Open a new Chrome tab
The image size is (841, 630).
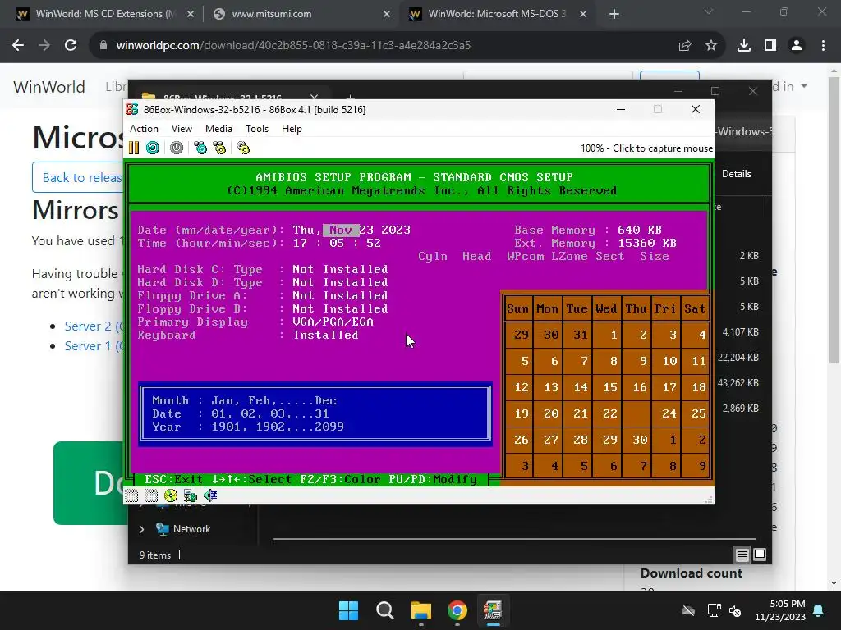614,14
